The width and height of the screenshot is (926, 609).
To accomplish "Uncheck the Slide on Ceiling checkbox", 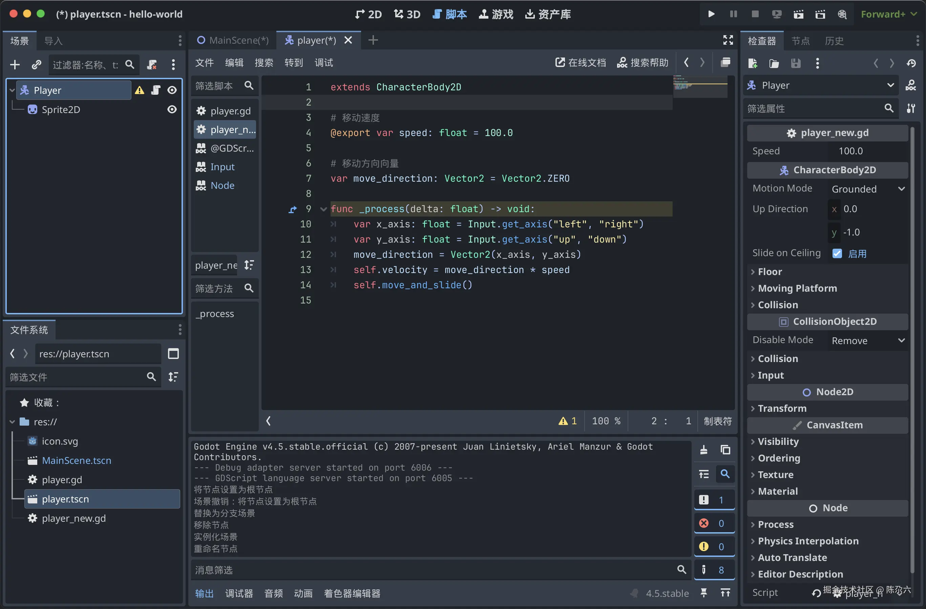I will pos(837,253).
